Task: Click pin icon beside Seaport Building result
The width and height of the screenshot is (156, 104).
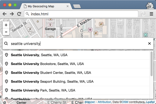Action: click(x=6, y=81)
